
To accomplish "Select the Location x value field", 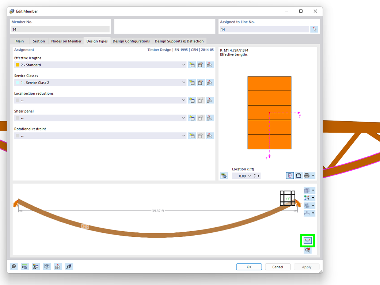I will tap(242, 175).
